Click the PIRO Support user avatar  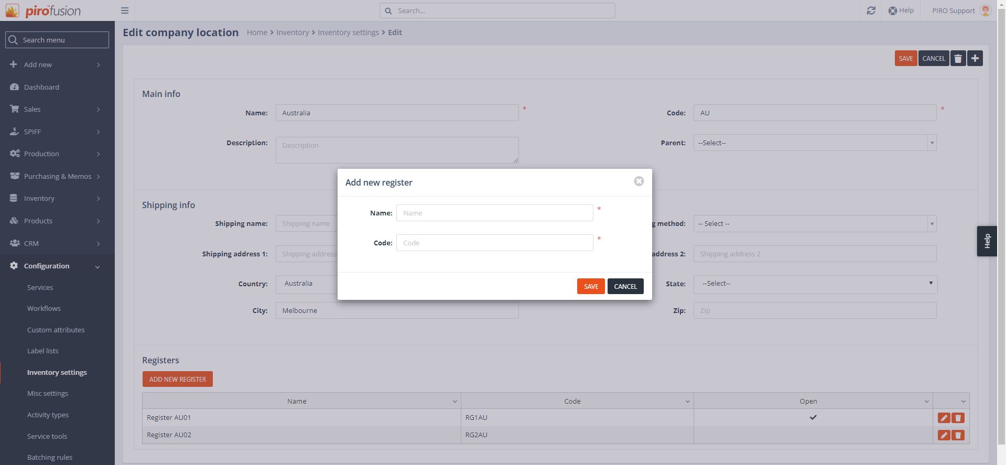[x=986, y=10]
